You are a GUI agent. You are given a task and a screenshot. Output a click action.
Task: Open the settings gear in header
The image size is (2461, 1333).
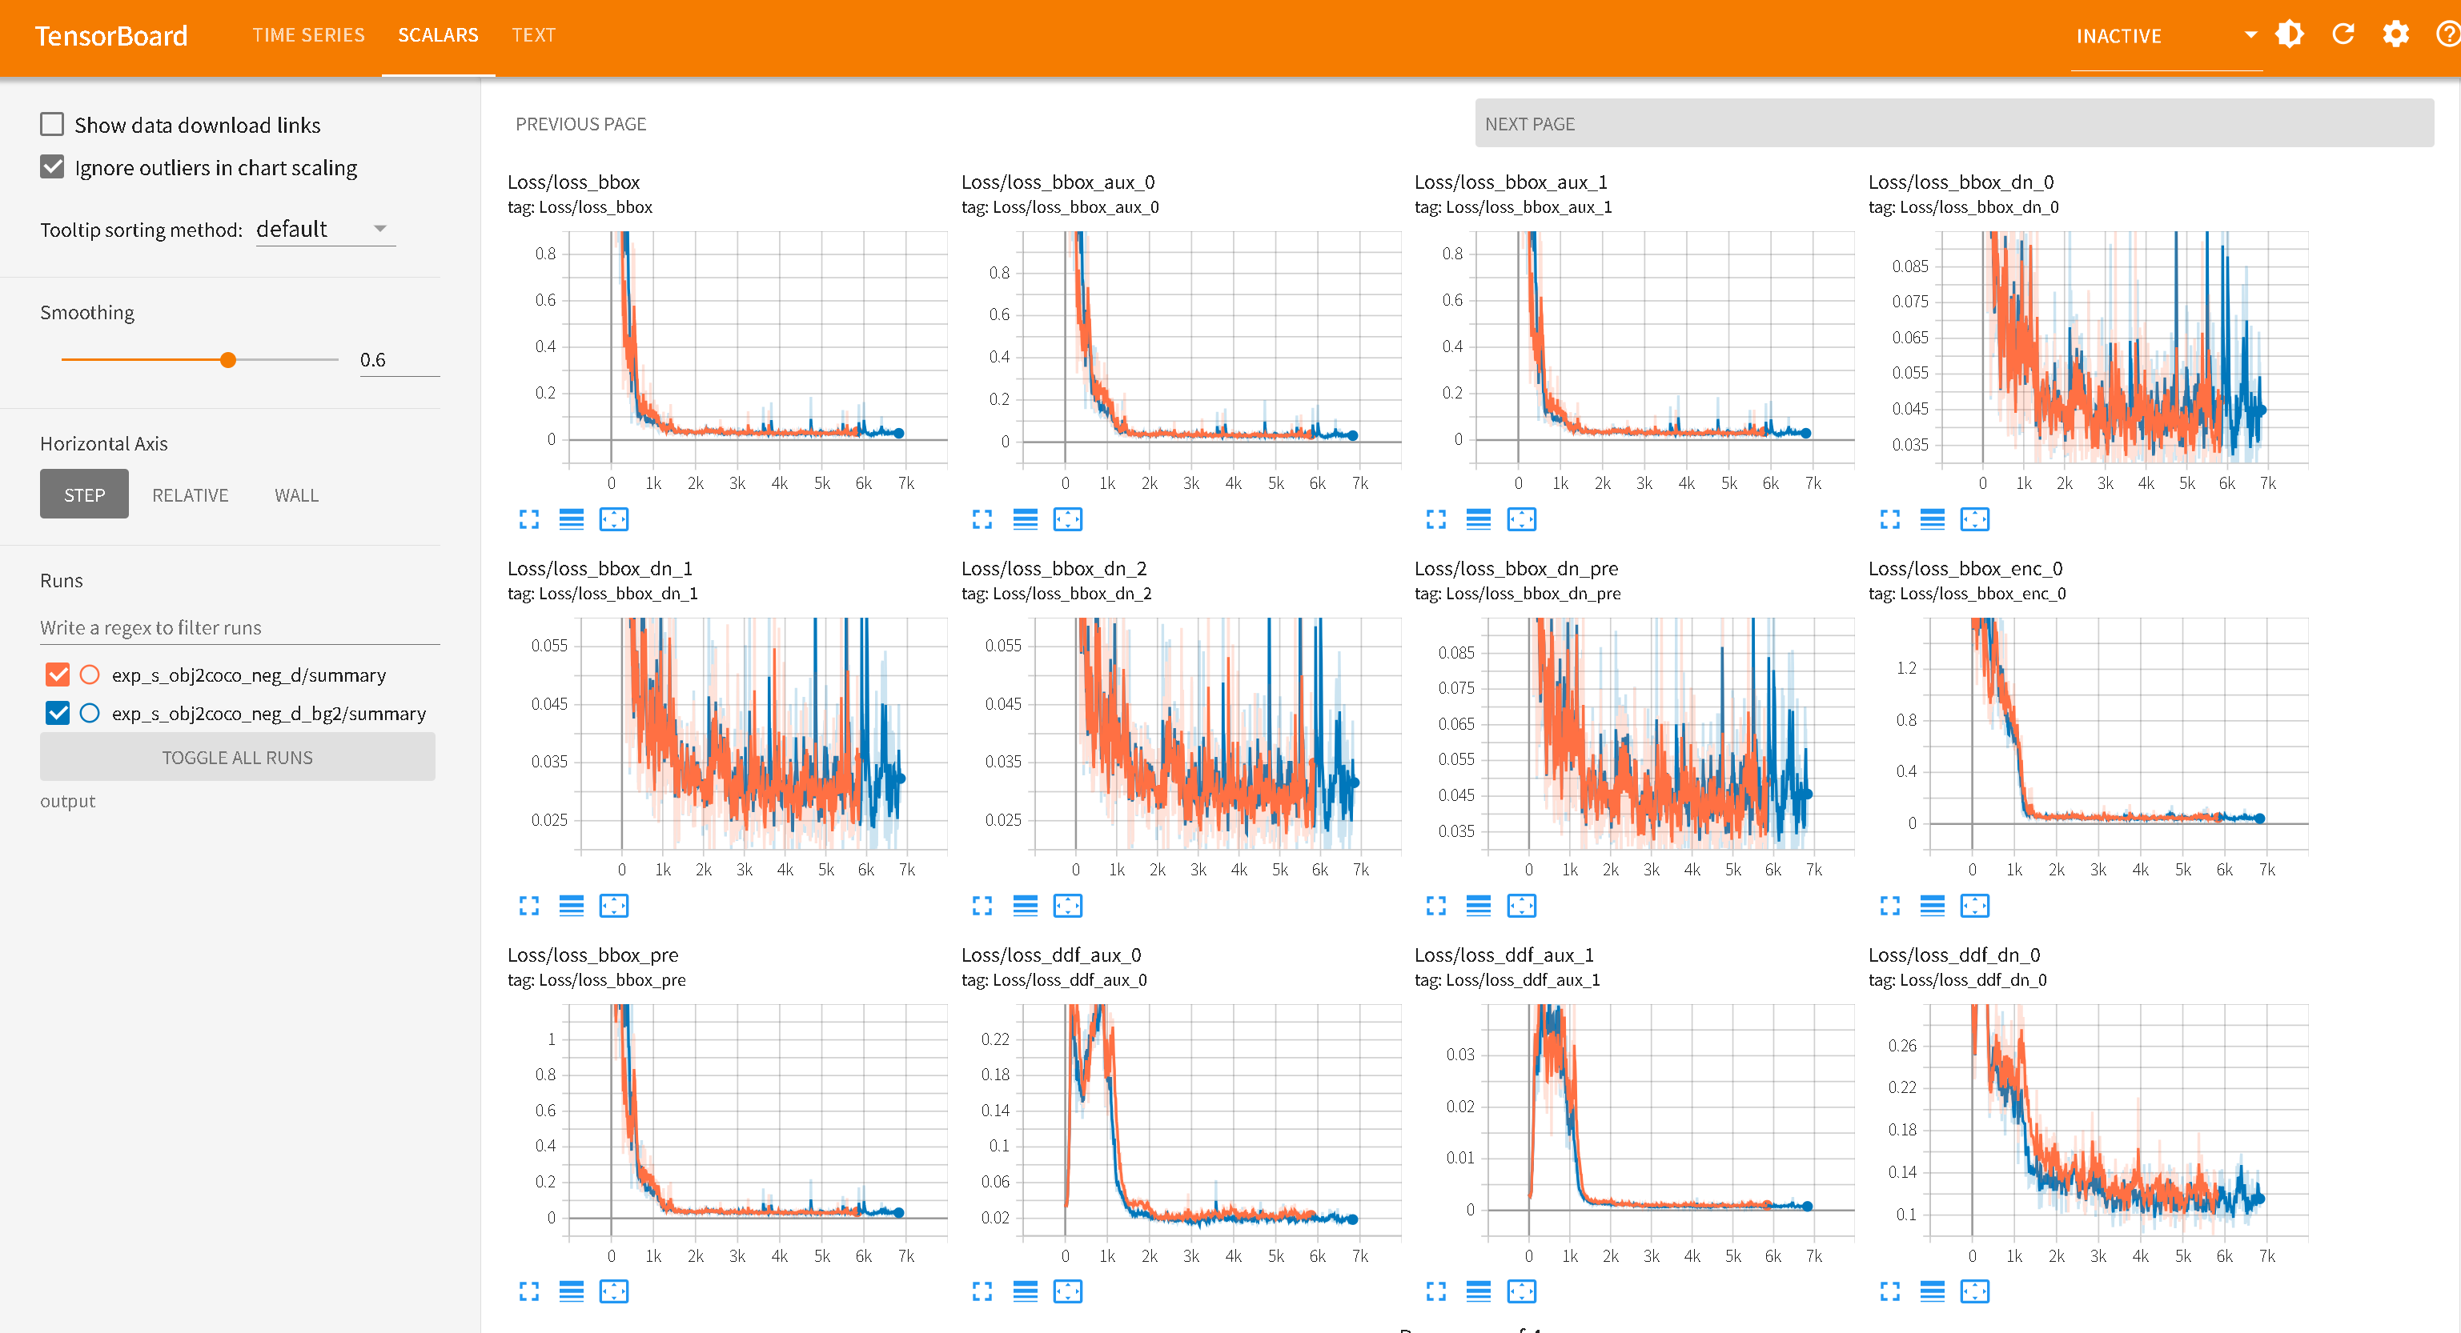pos(2395,35)
